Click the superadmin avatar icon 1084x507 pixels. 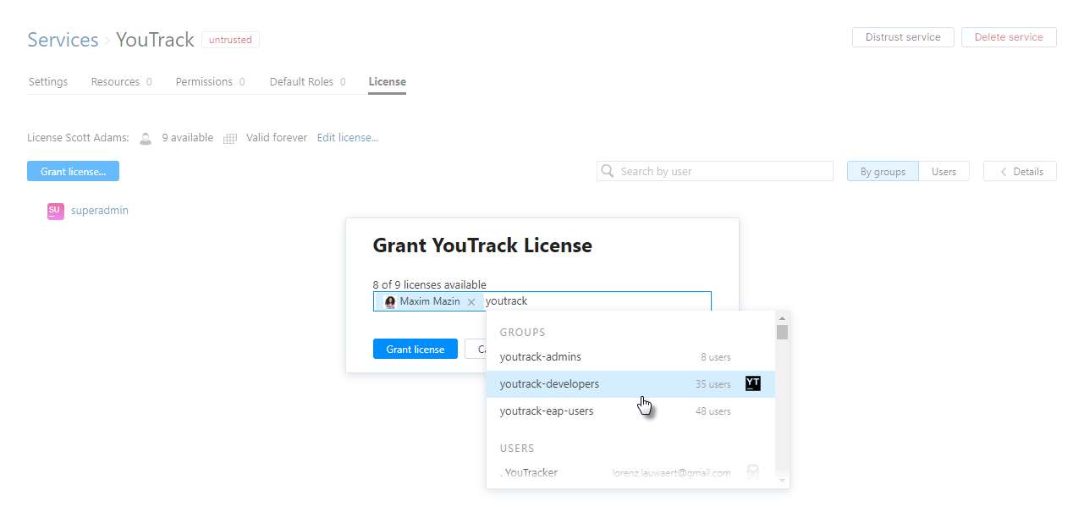pyautogui.click(x=56, y=212)
